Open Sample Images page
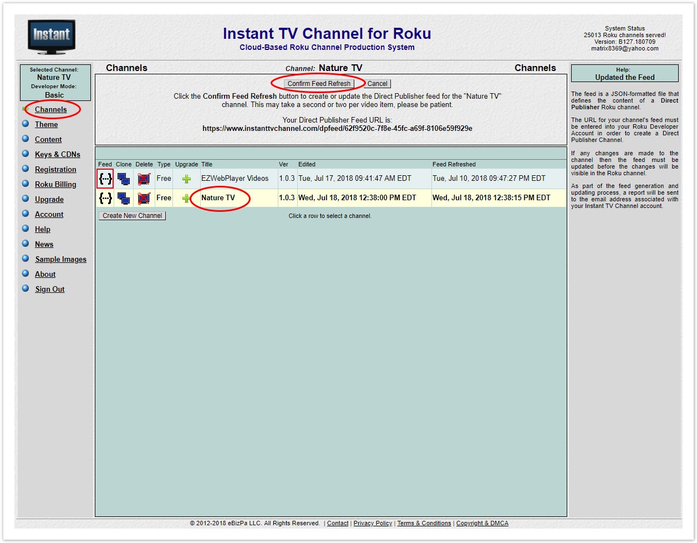Screen dimensions: 697x543 61,259
